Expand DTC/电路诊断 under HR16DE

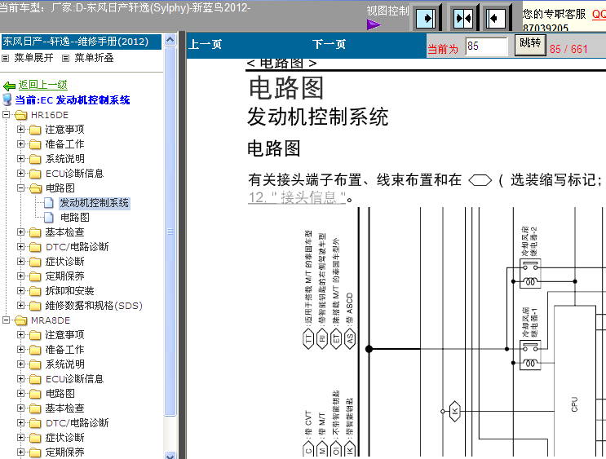(20, 247)
